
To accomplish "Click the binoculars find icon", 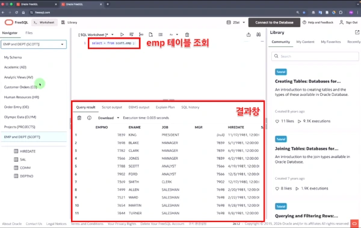I will point(259,34).
